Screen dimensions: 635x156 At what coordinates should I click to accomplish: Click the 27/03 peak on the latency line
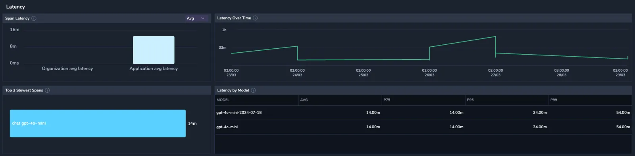pyautogui.click(x=495, y=37)
